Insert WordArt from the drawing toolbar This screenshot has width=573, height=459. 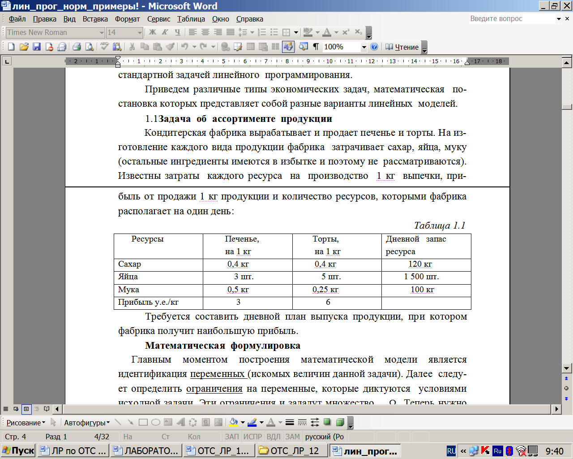(x=181, y=422)
